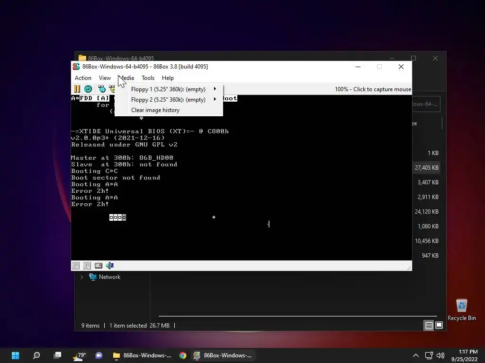The width and height of the screenshot is (485, 363).
Task: Open the Tools menu
Action: (x=148, y=78)
